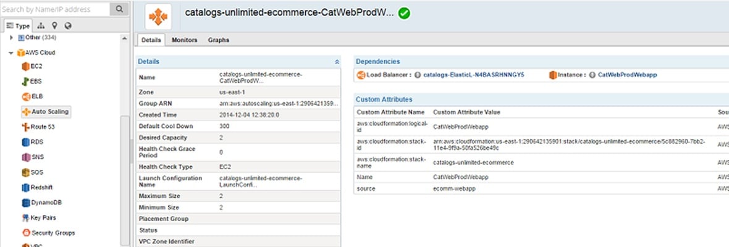Open the ELB icon entry

coord(25,96)
